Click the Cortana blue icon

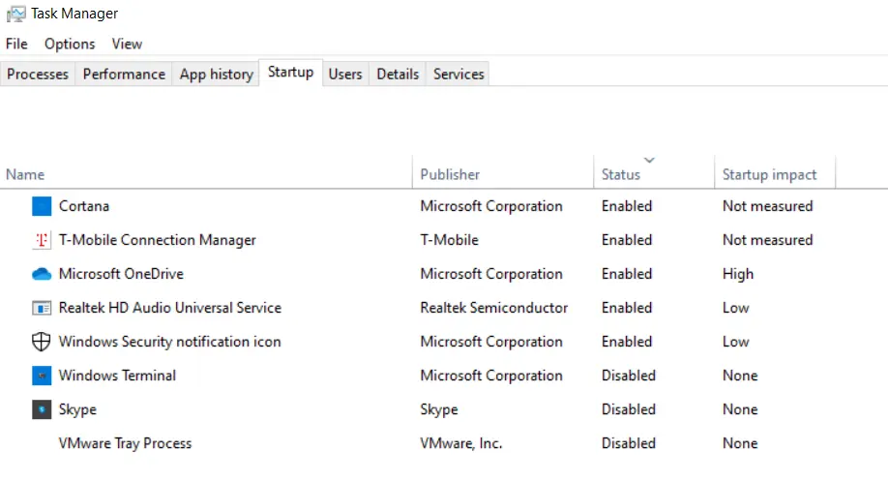tap(42, 206)
